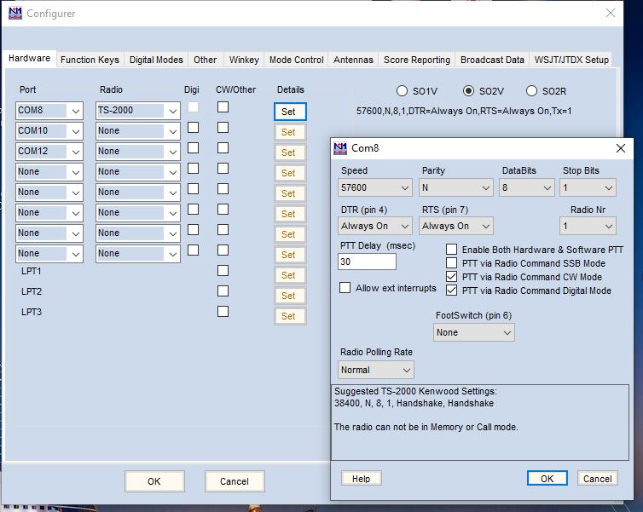The width and height of the screenshot is (643, 512).
Task: Switch to the Winkey tab
Action: 244,60
